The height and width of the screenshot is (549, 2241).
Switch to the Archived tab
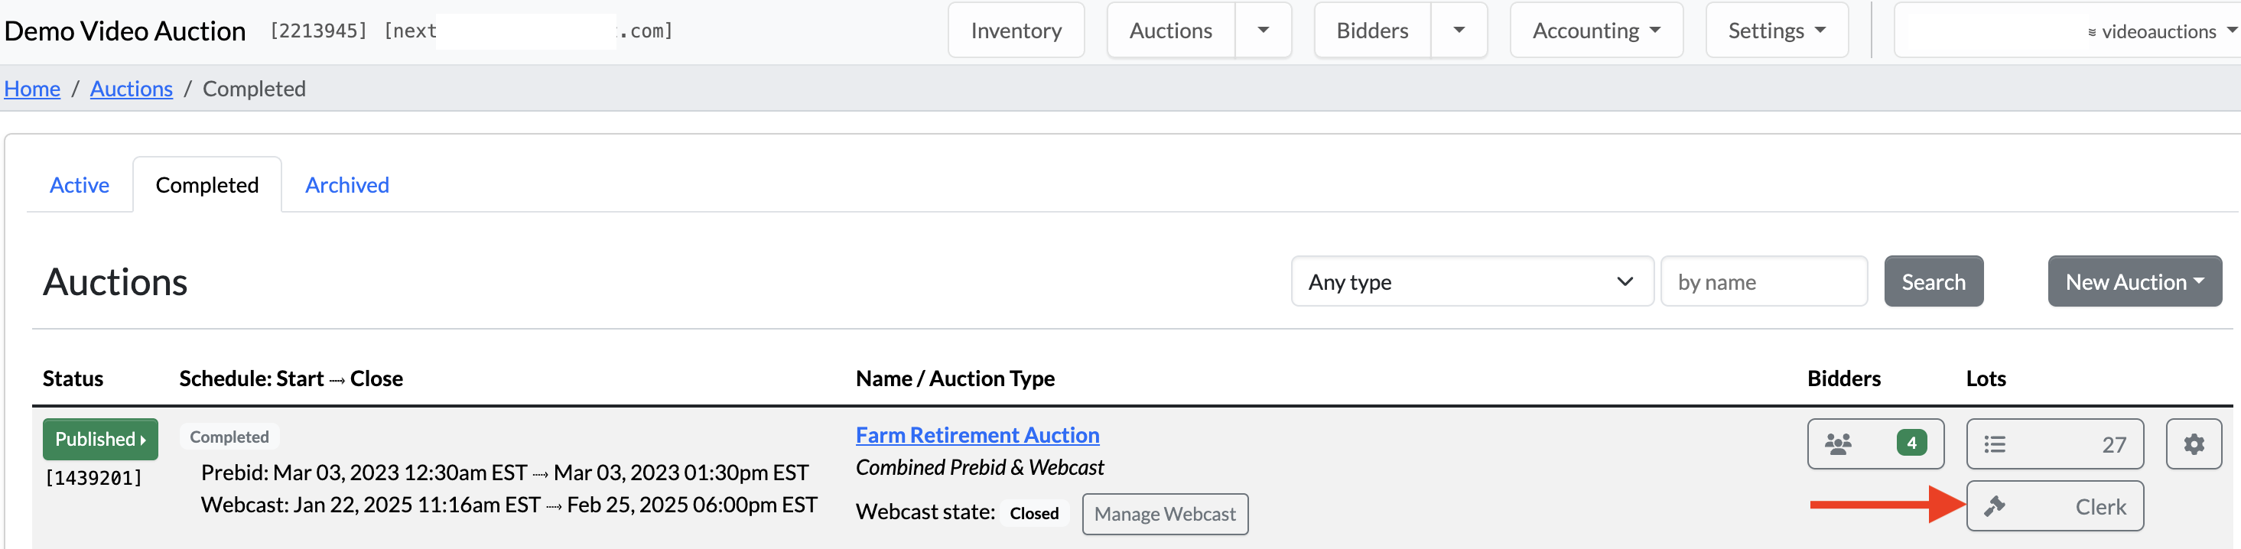point(346,185)
